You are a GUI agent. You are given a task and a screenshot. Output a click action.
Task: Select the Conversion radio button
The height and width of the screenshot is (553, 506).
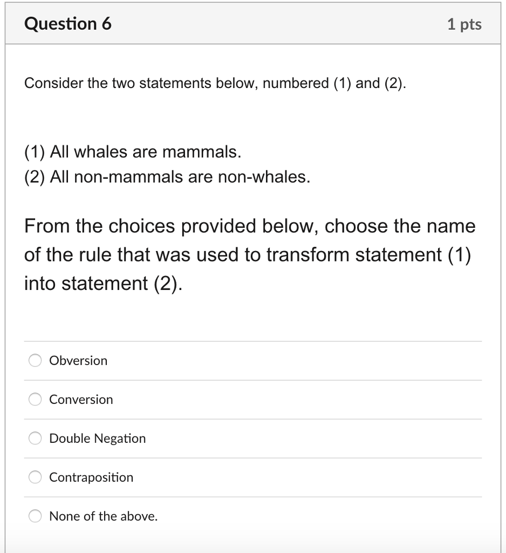click(35, 399)
